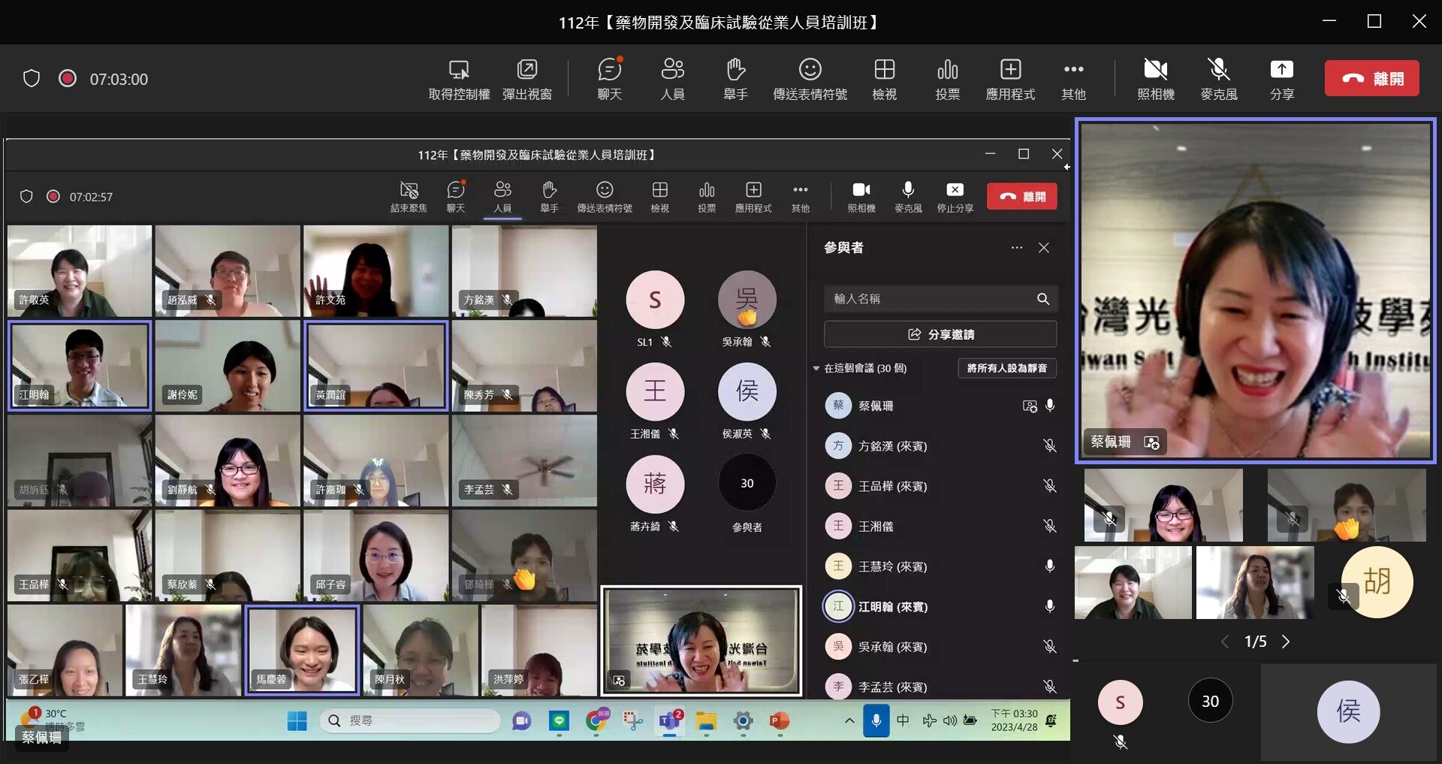Viewport: 1442px width, 764px height.
Task: Click the Windows Start button on shared taskbar
Action: pyautogui.click(x=297, y=721)
